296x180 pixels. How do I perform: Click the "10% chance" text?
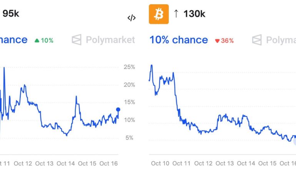point(178,40)
